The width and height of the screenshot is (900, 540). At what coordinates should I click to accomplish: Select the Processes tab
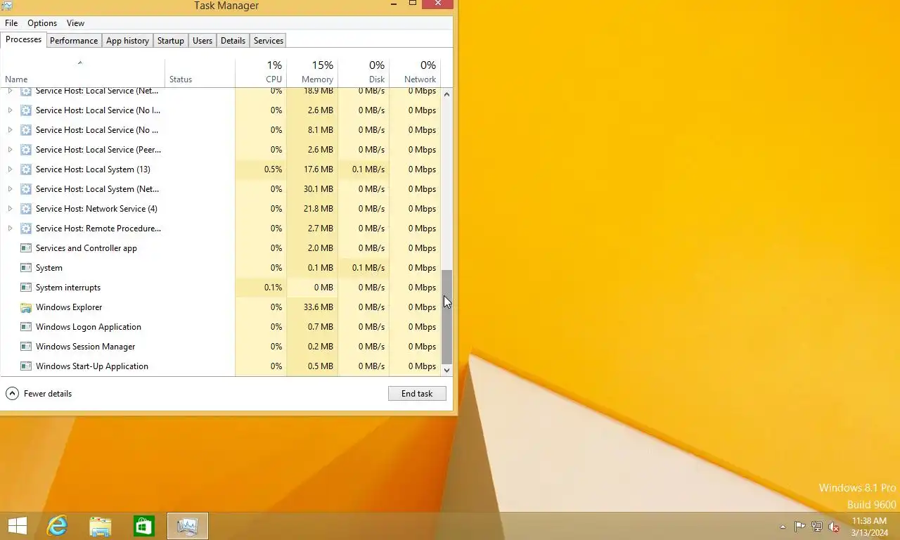[23, 39]
